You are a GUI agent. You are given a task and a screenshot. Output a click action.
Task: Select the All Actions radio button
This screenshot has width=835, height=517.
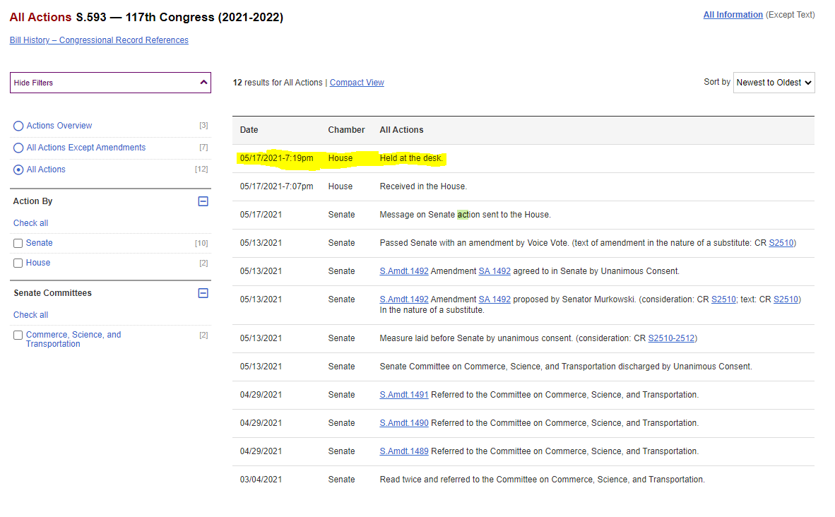click(18, 170)
